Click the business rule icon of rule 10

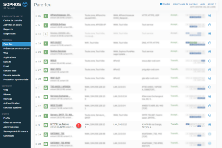pos(46,134)
